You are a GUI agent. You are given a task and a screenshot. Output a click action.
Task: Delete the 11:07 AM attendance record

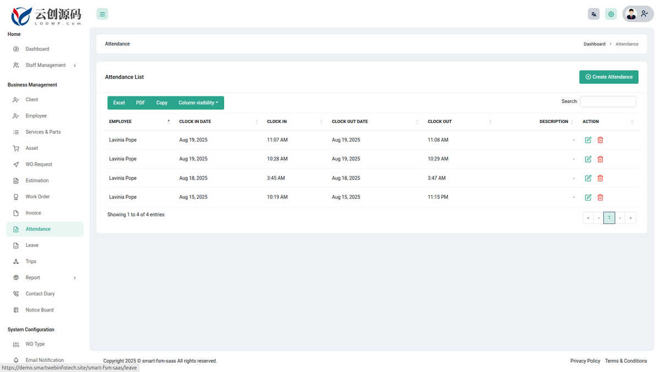pyautogui.click(x=600, y=140)
